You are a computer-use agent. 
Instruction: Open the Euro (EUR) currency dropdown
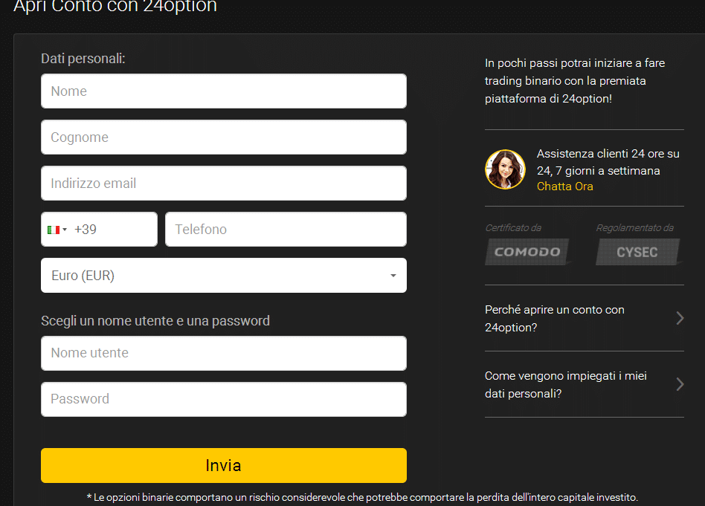click(223, 276)
